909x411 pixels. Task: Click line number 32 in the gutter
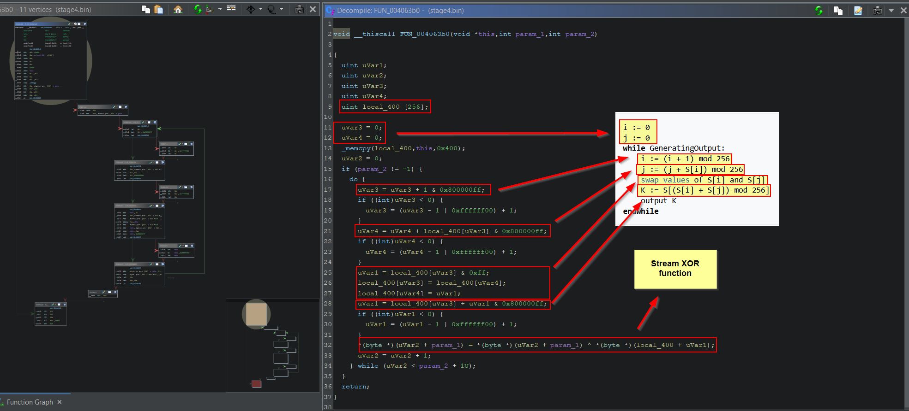328,345
